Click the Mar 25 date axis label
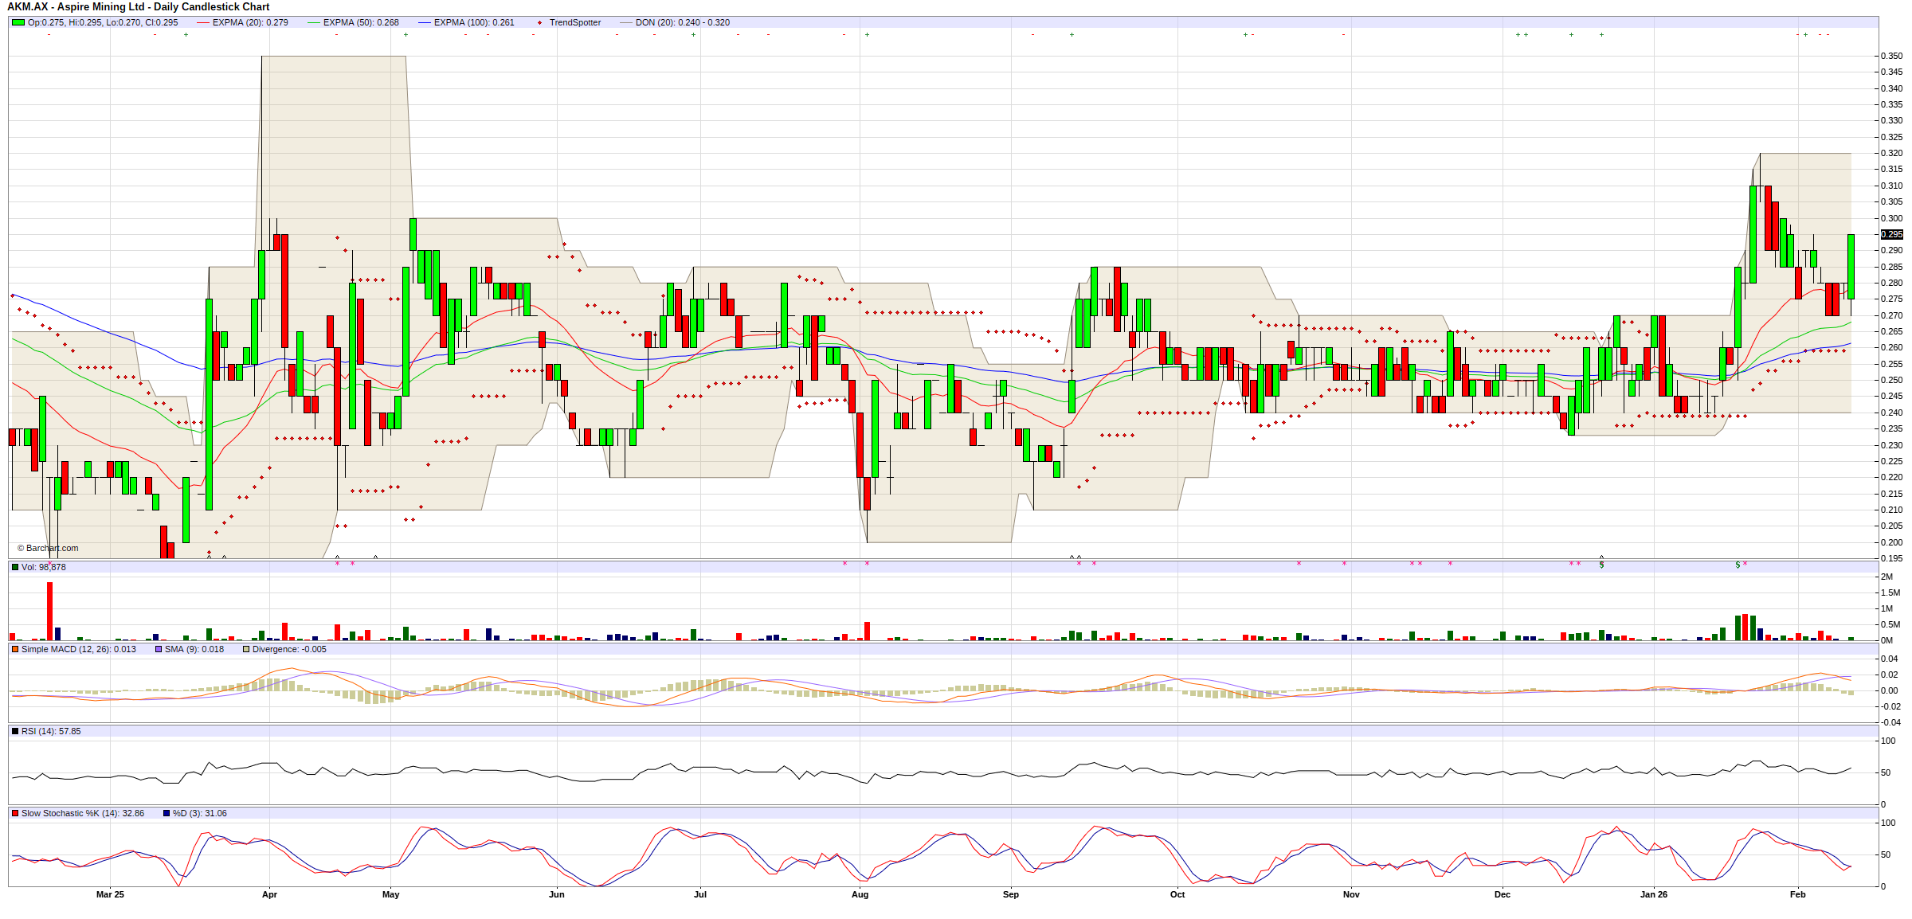 [110, 894]
